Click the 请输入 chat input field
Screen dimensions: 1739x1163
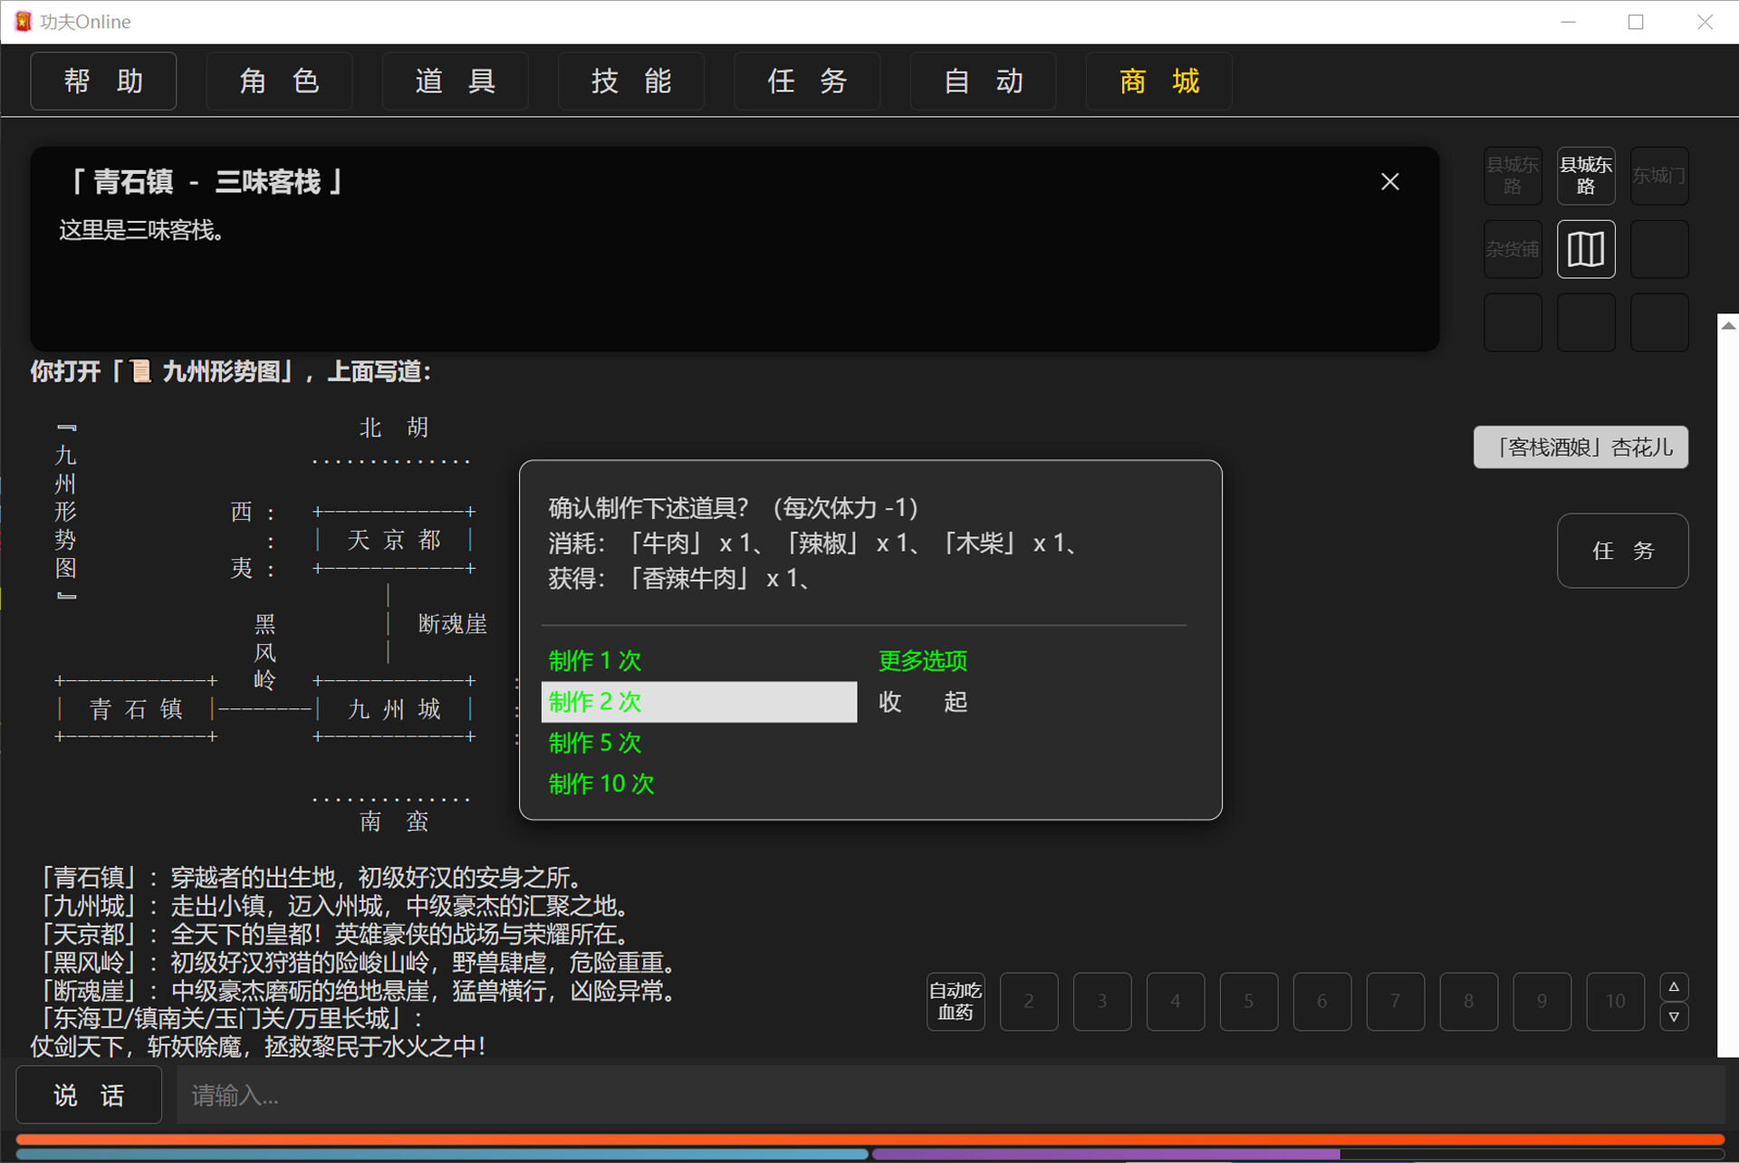pos(543,1095)
